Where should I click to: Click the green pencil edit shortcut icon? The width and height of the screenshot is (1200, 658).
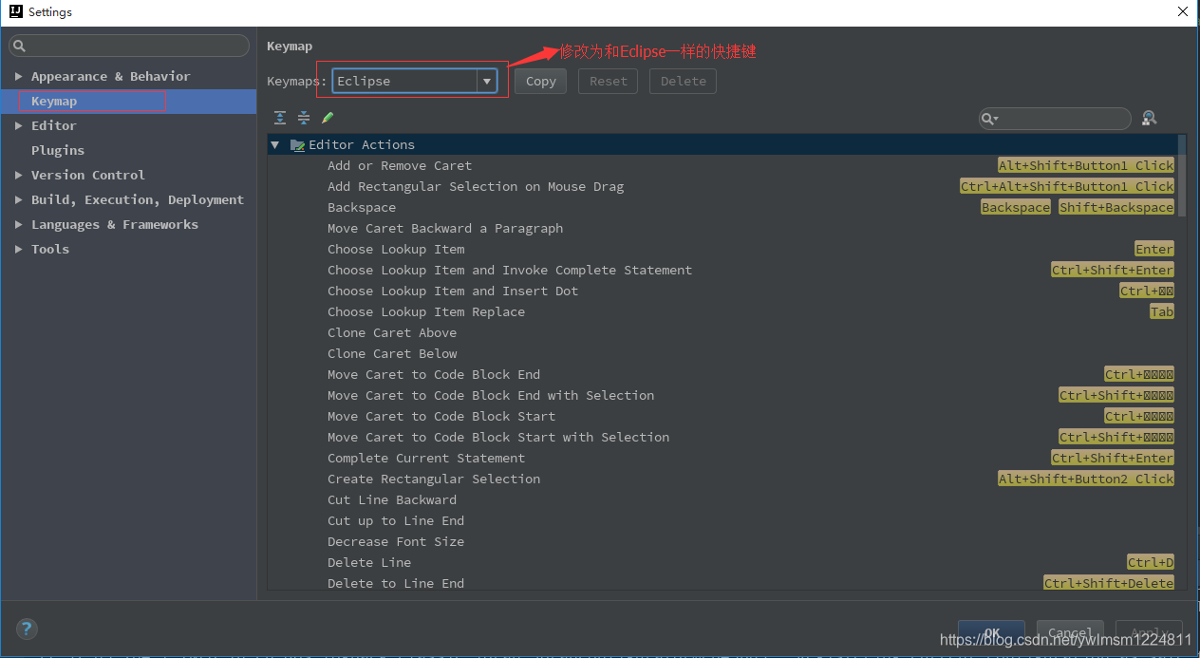[x=328, y=118]
